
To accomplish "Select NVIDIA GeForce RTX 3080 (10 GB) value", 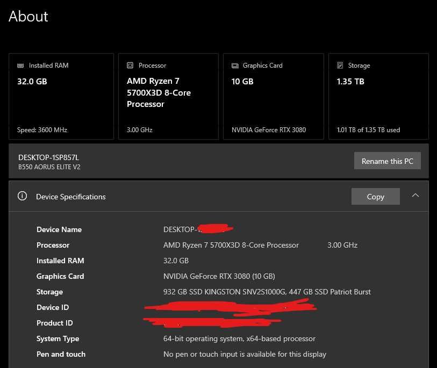I will (x=219, y=276).
